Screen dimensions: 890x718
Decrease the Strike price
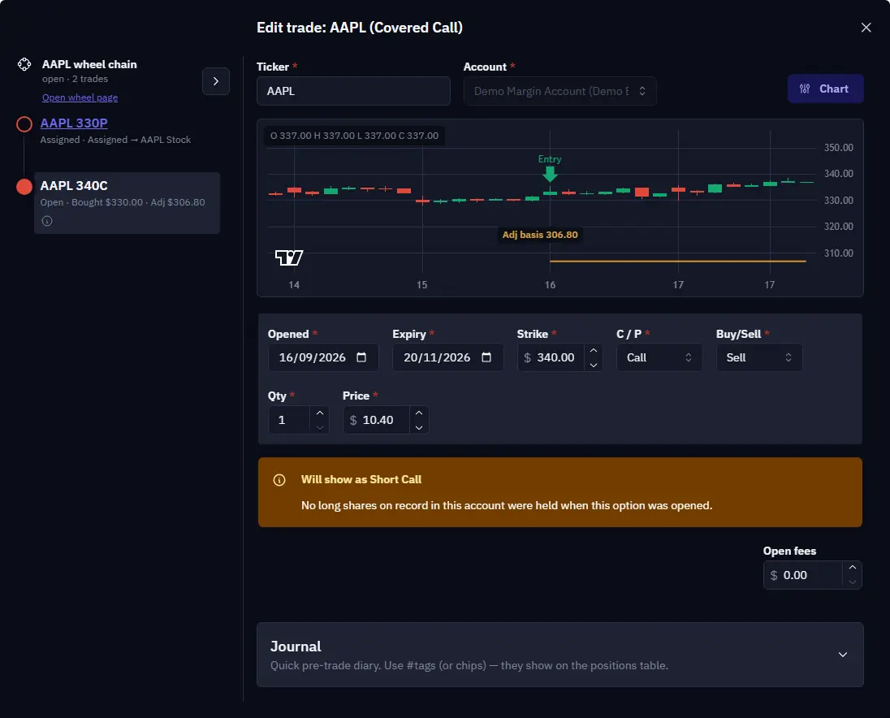point(593,365)
